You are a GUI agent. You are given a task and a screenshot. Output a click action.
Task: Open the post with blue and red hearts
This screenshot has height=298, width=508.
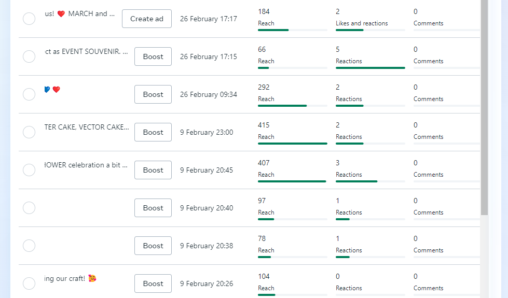pos(52,90)
